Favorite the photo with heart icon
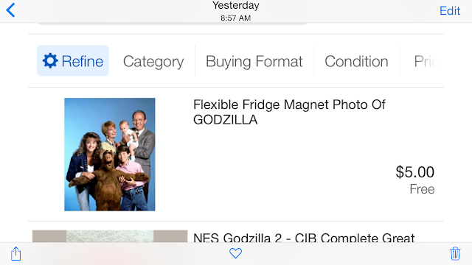 tap(235, 253)
